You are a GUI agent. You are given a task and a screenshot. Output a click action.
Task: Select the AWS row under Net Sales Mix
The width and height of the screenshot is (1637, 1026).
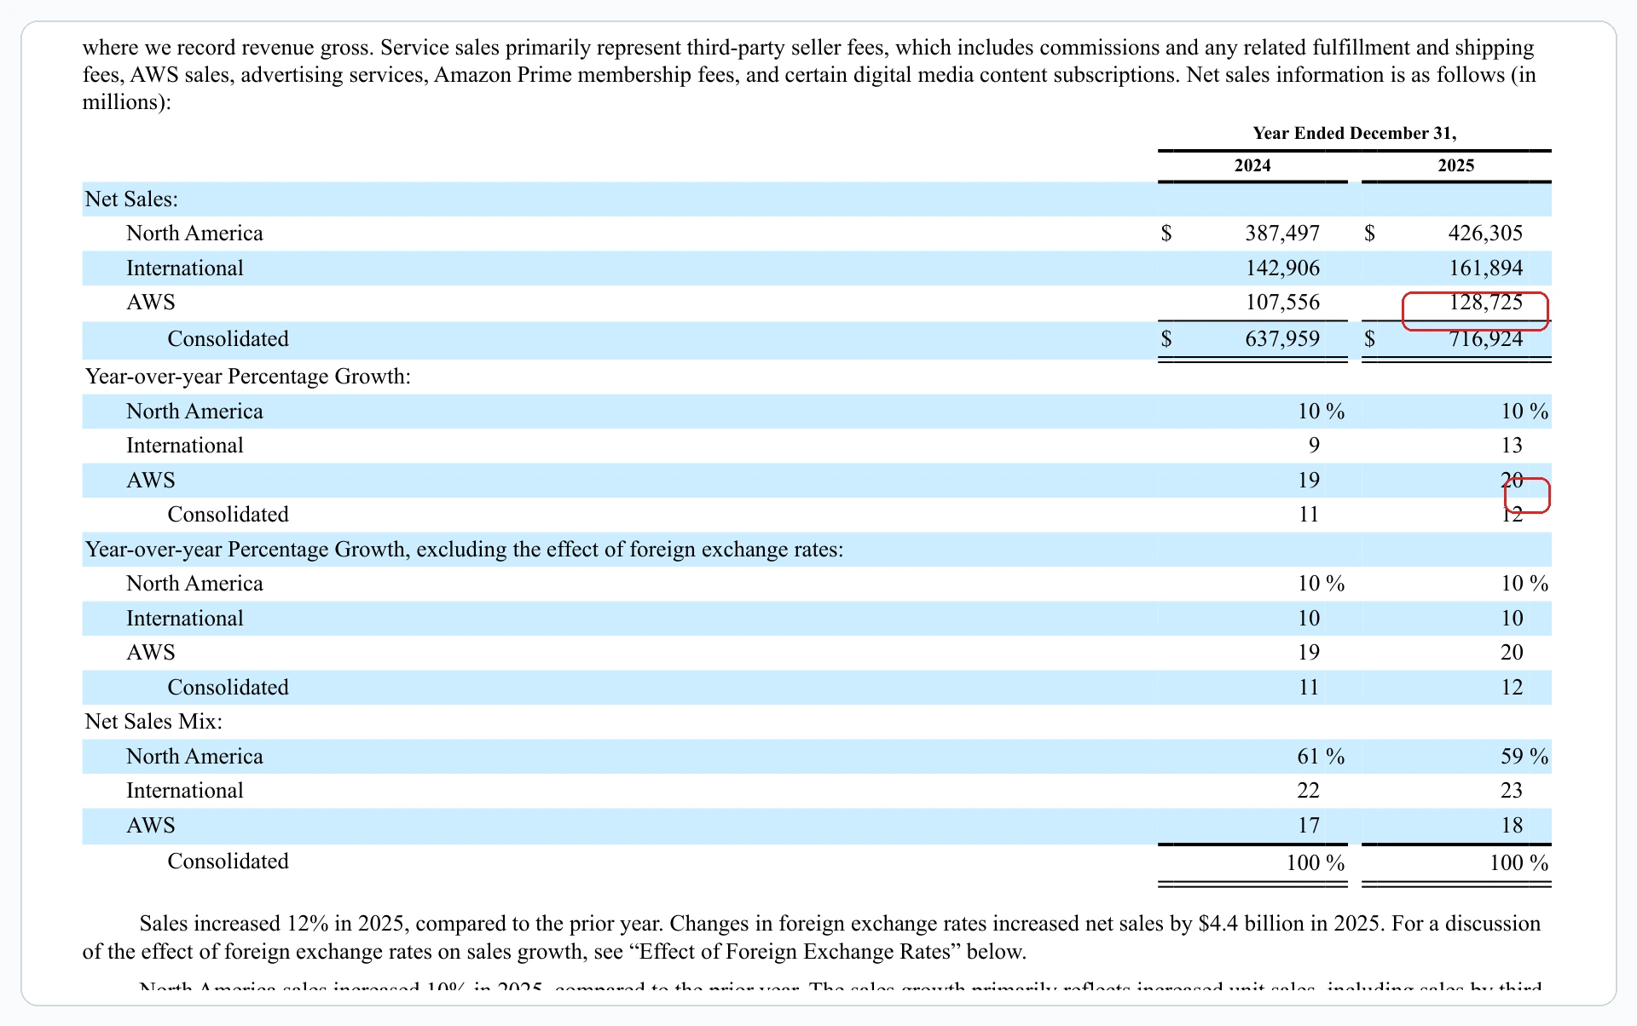pos(151,825)
